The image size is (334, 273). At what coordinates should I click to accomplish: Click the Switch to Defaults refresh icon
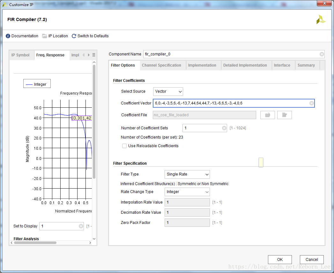pyautogui.click(x=74, y=36)
